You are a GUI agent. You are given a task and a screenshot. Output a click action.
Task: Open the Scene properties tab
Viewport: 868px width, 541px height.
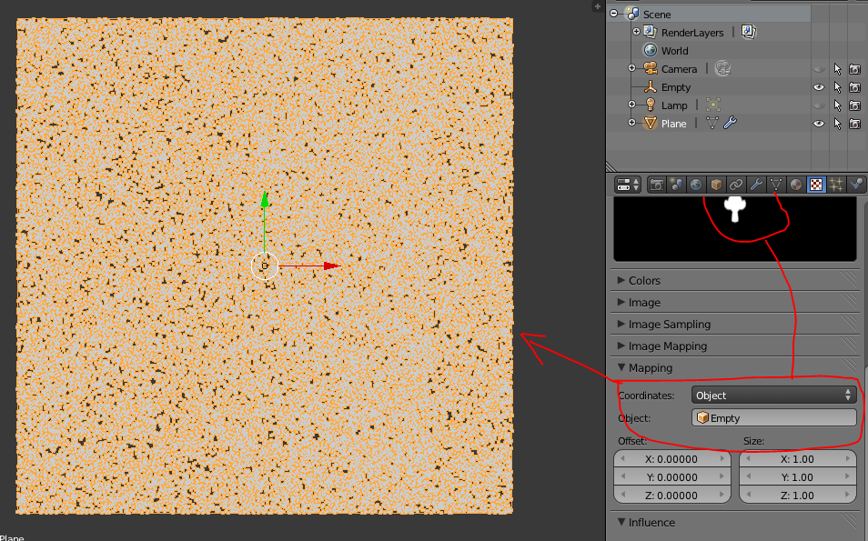tap(676, 185)
